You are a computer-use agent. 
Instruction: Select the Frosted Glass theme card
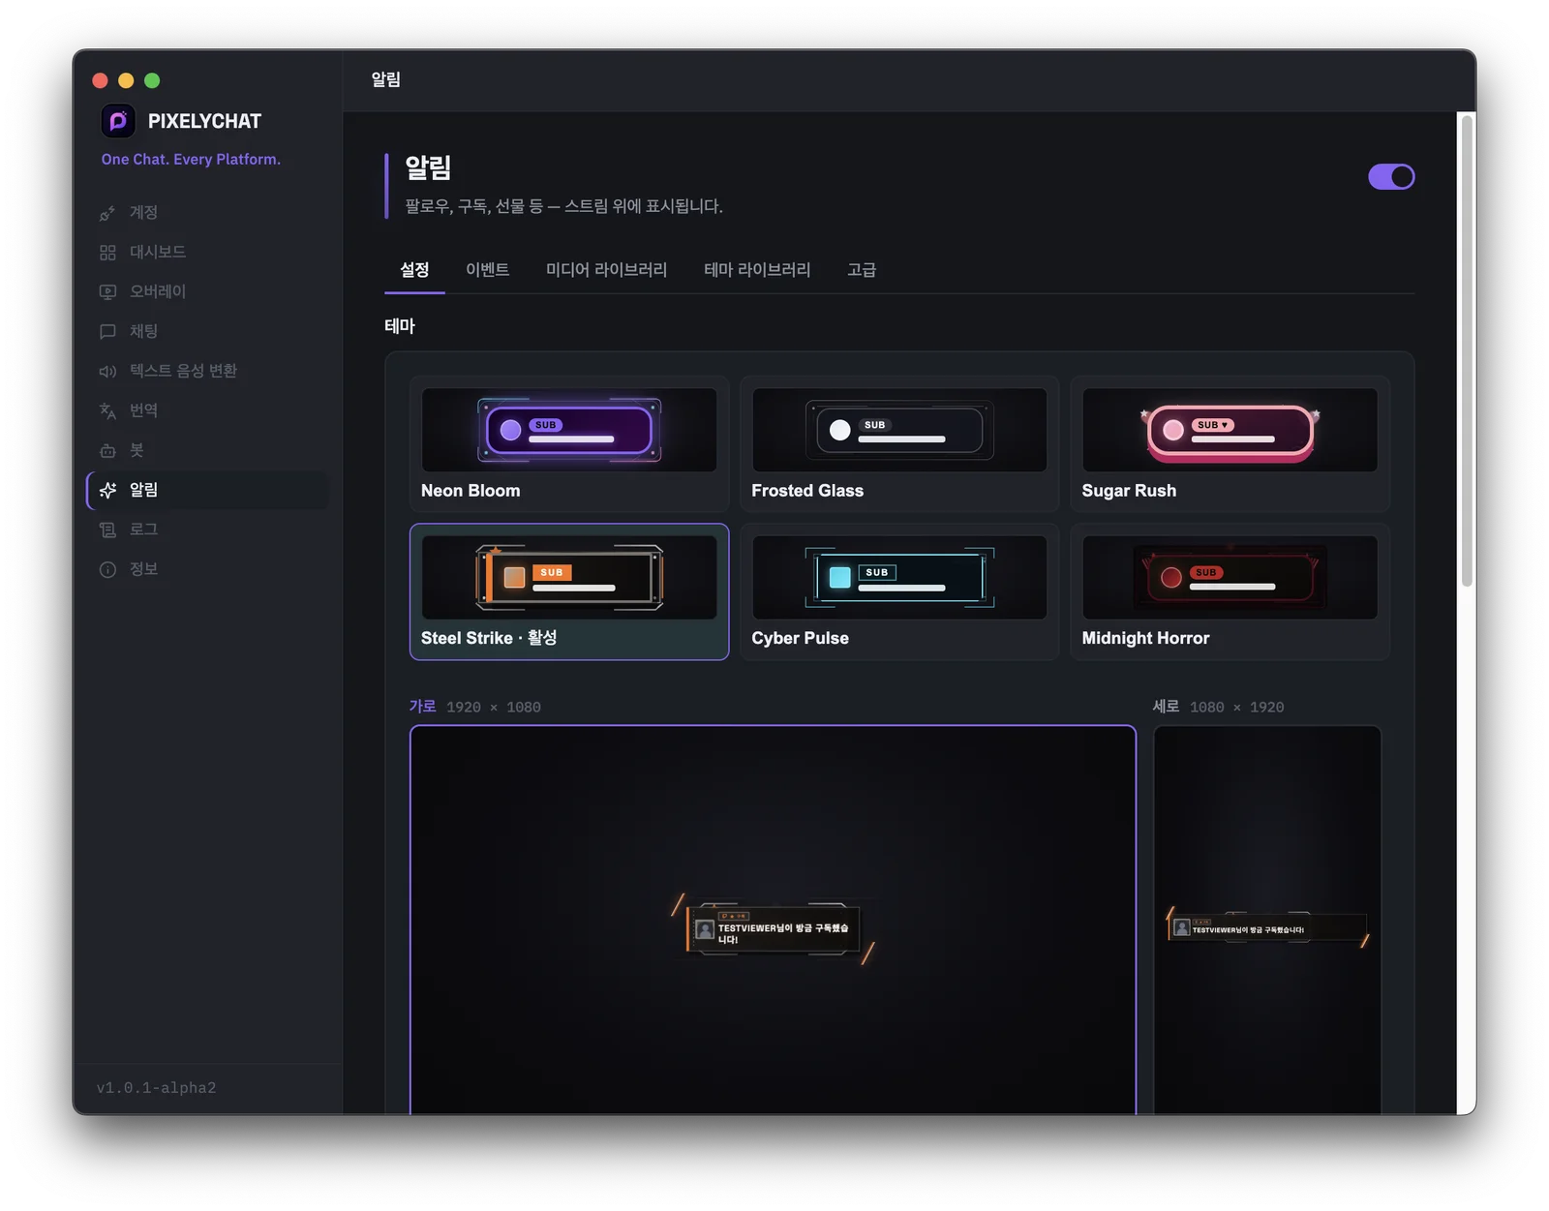899,444
